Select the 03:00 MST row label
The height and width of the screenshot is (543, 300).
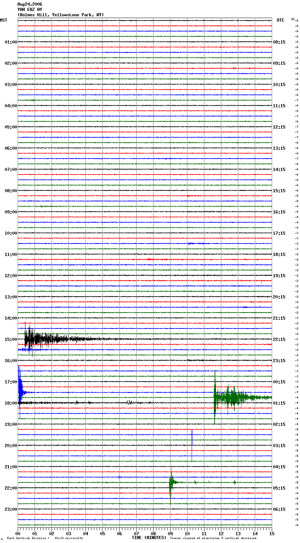coord(11,85)
